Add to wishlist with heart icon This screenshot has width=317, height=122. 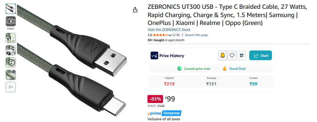click(x=232, y=56)
